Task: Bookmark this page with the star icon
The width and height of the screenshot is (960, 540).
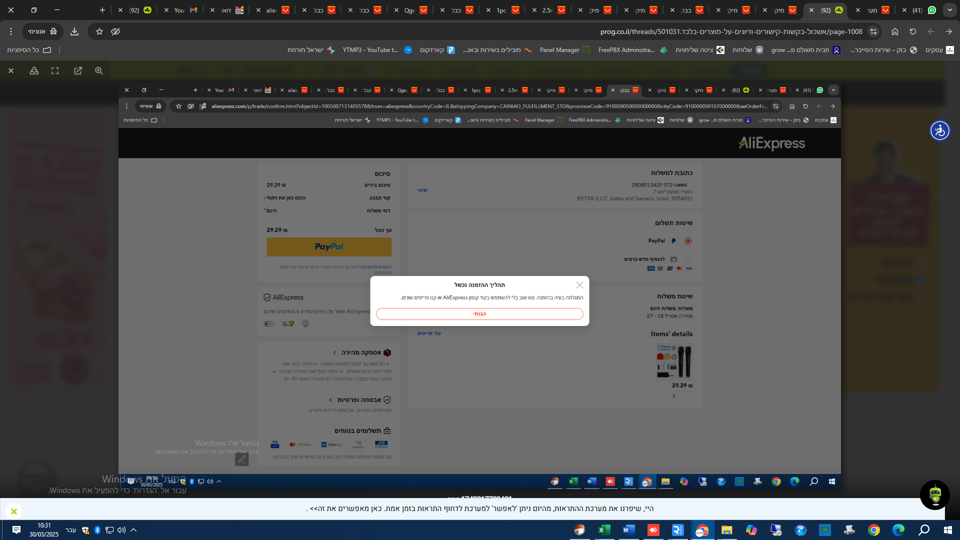Action: [99, 31]
